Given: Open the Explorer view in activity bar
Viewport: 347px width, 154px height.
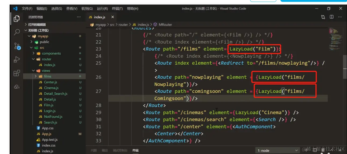Looking at the screenshot, I should click(x=17, y=18).
